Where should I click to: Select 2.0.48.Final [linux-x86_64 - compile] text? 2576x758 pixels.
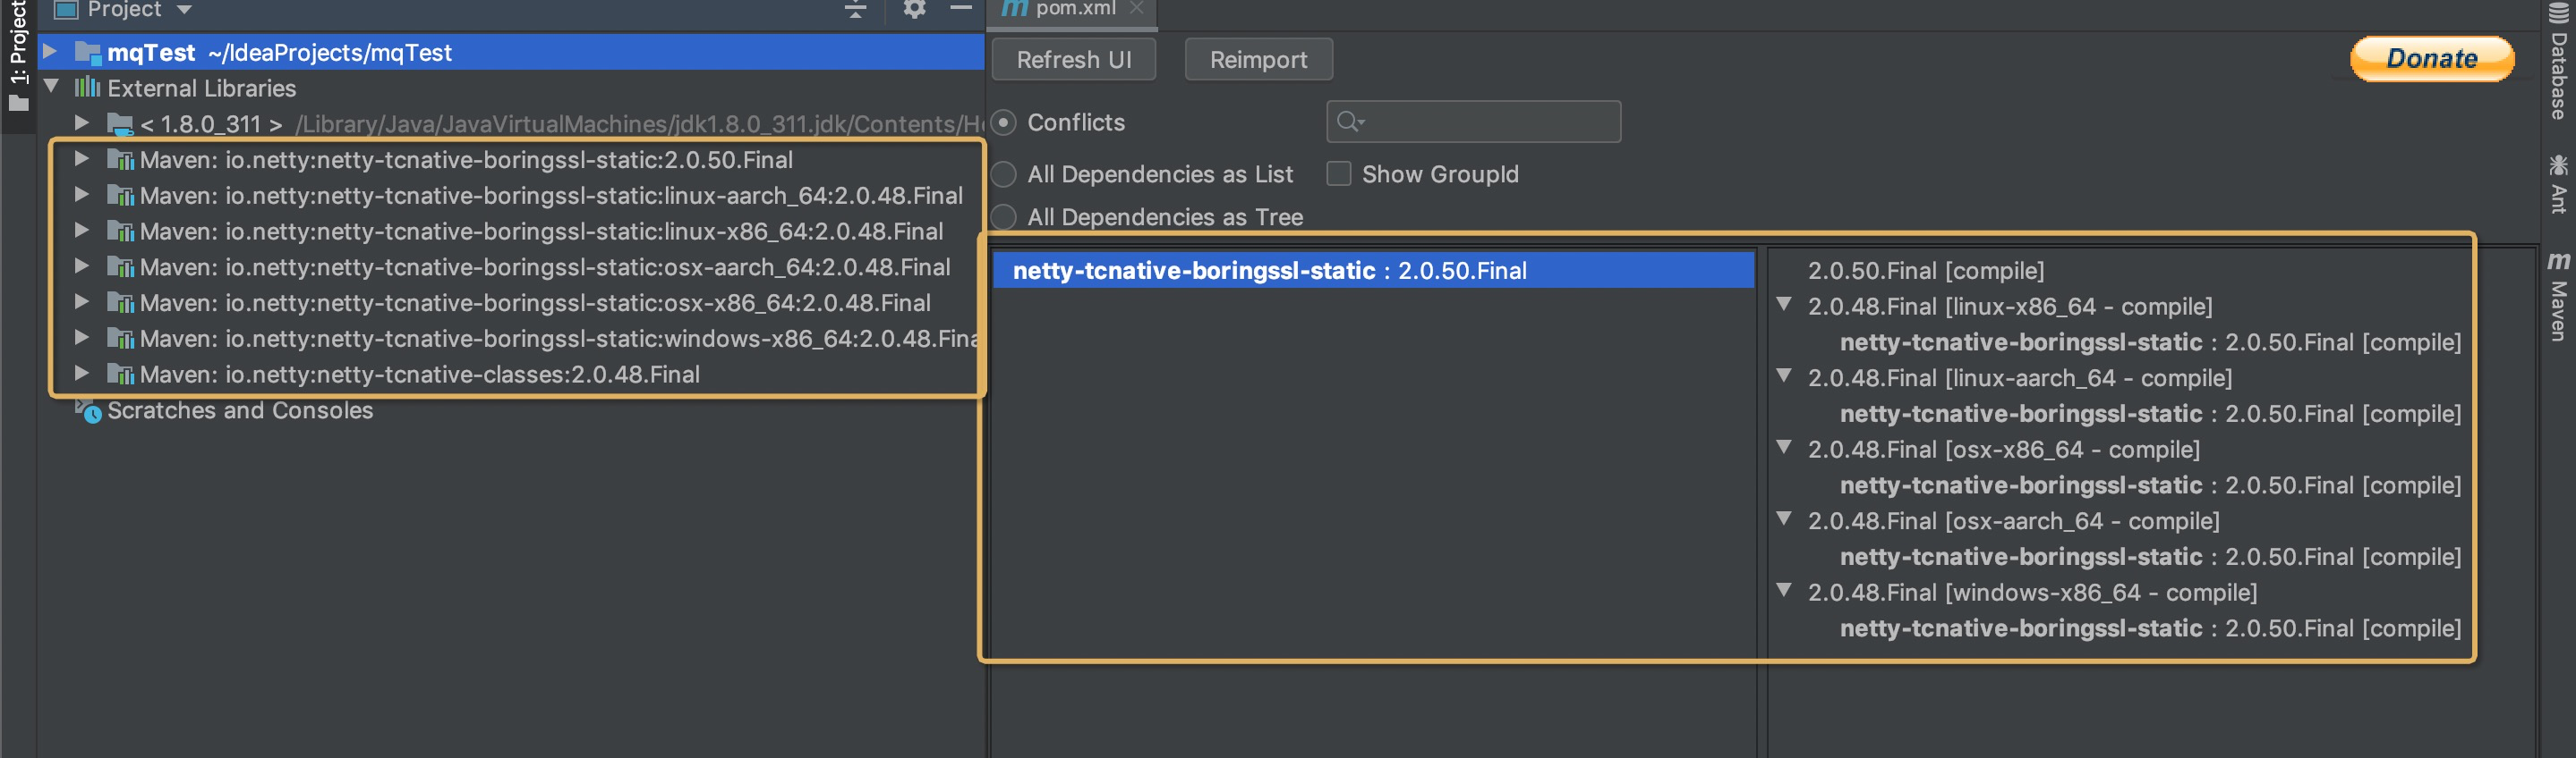pos(2010,307)
